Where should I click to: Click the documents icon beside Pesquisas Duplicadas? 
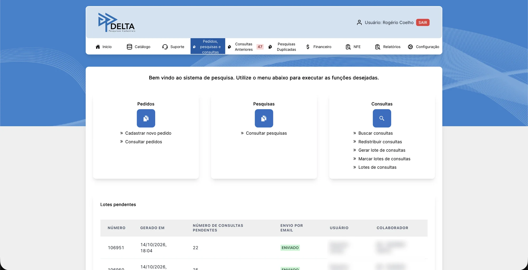pyautogui.click(x=270, y=47)
